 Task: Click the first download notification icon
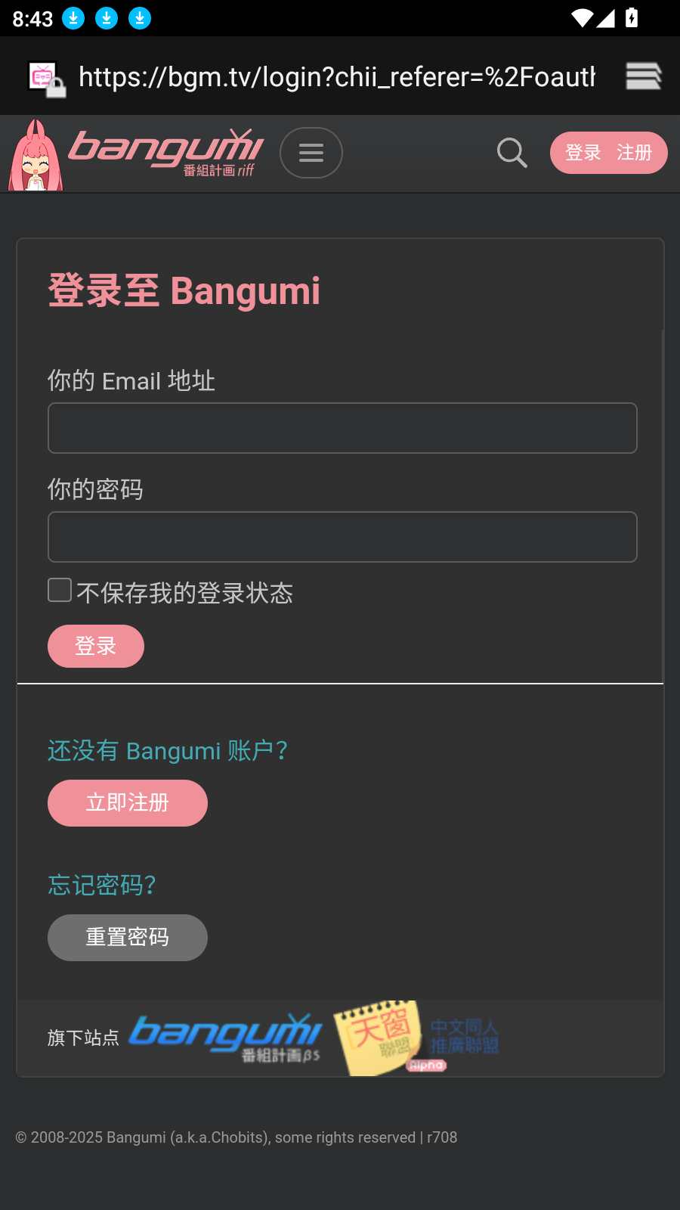(73, 18)
